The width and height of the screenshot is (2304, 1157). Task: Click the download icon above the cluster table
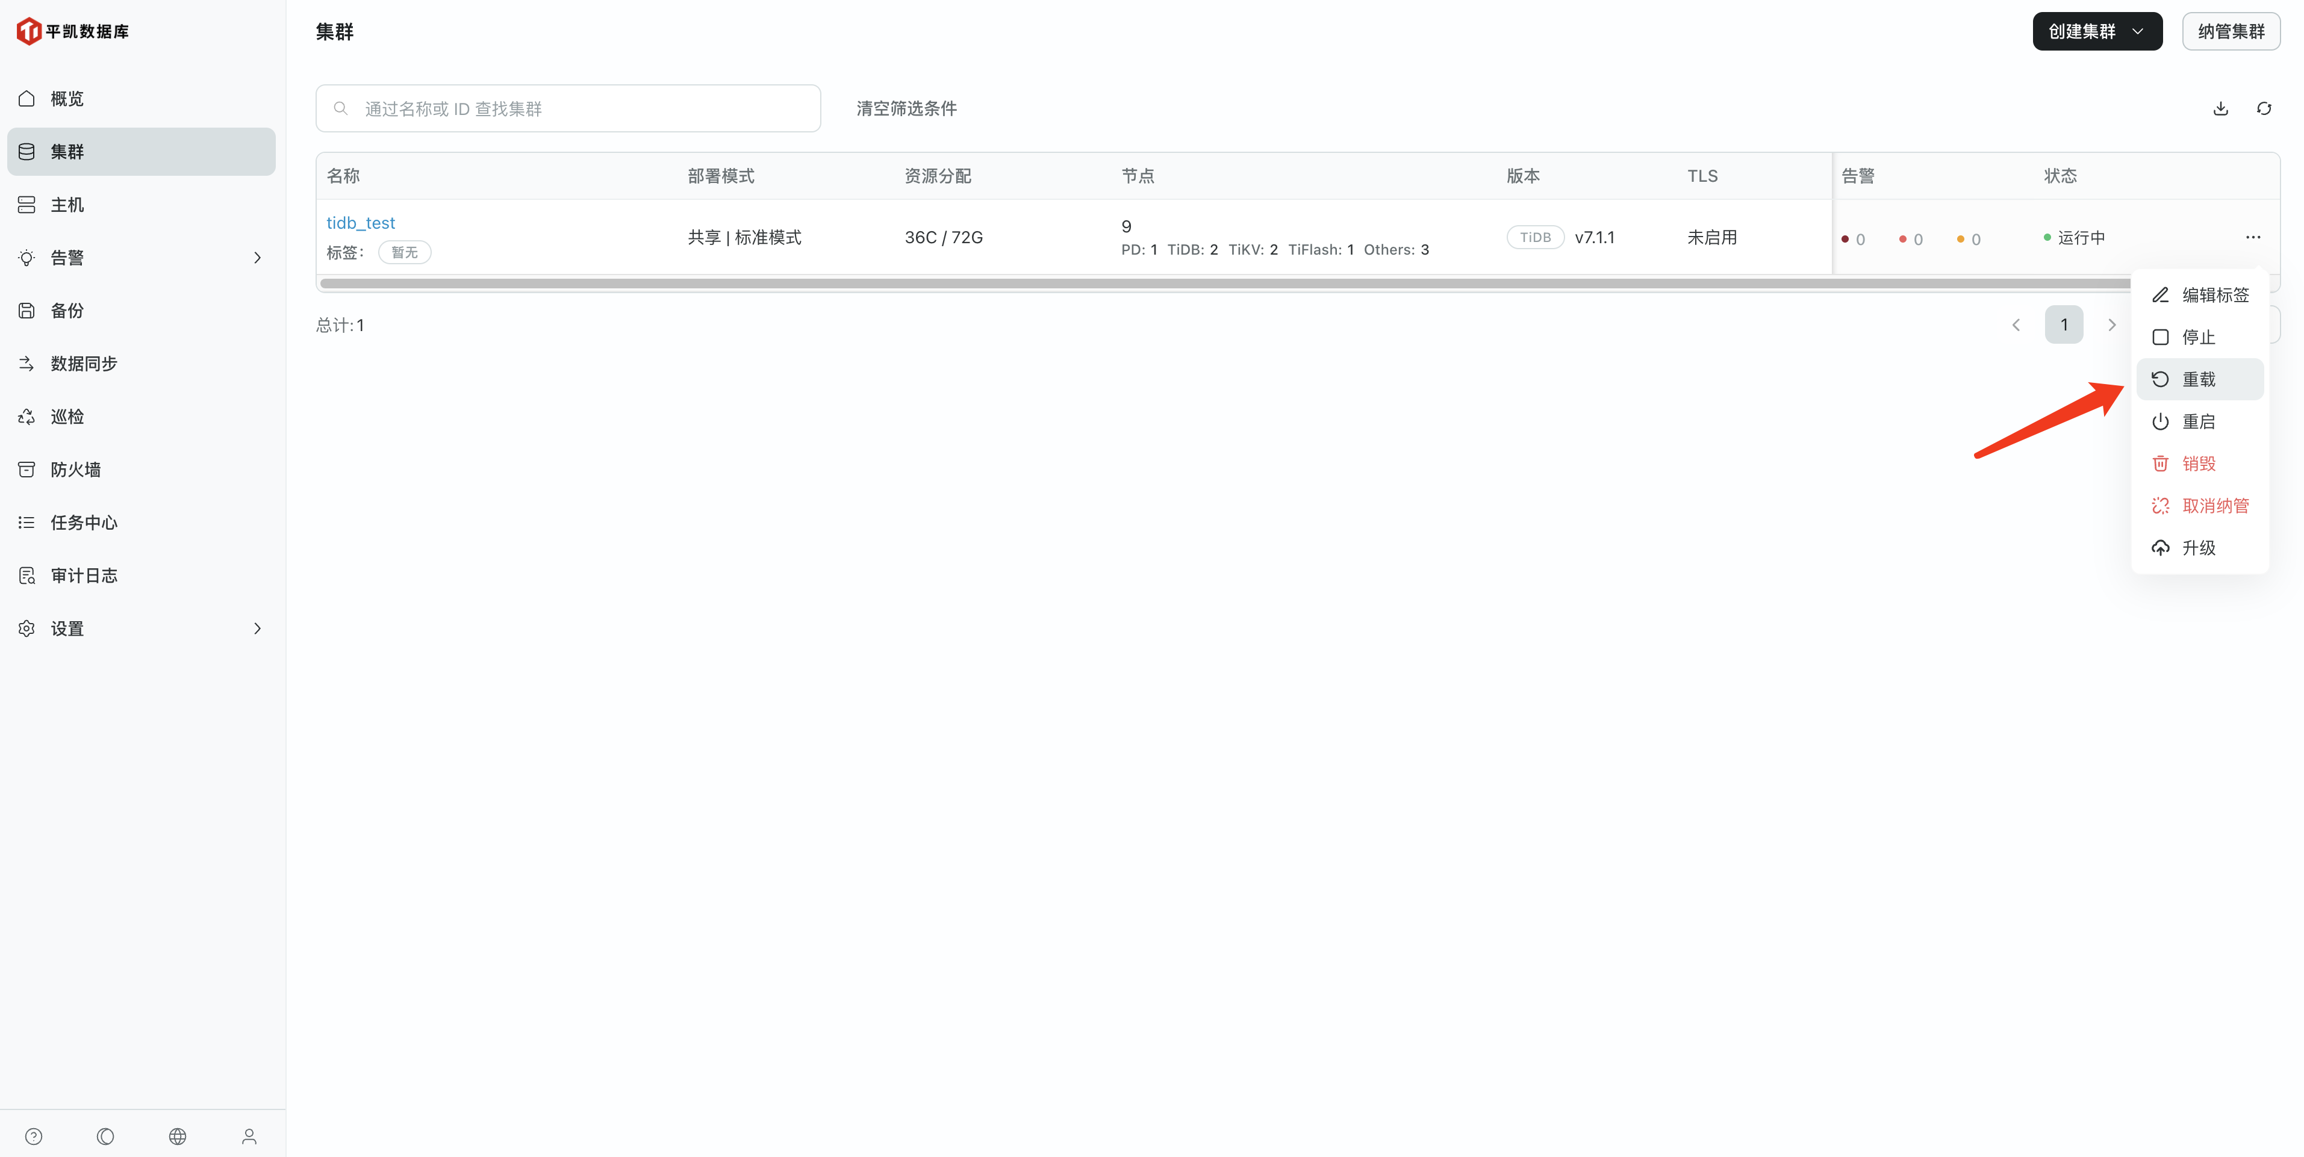[x=2220, y=108]
